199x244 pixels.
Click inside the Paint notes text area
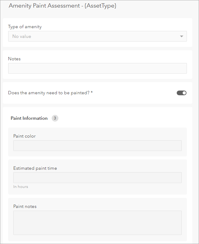(x=97, y=222)
